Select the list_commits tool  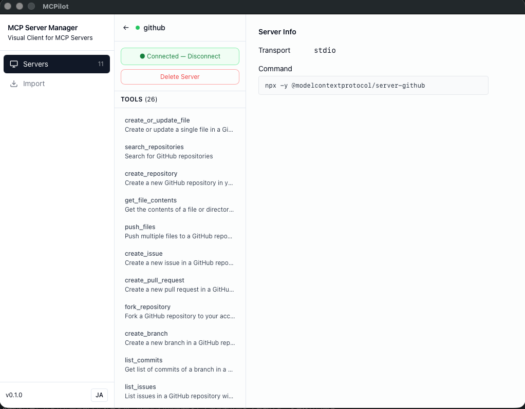(x=180, y=365)
